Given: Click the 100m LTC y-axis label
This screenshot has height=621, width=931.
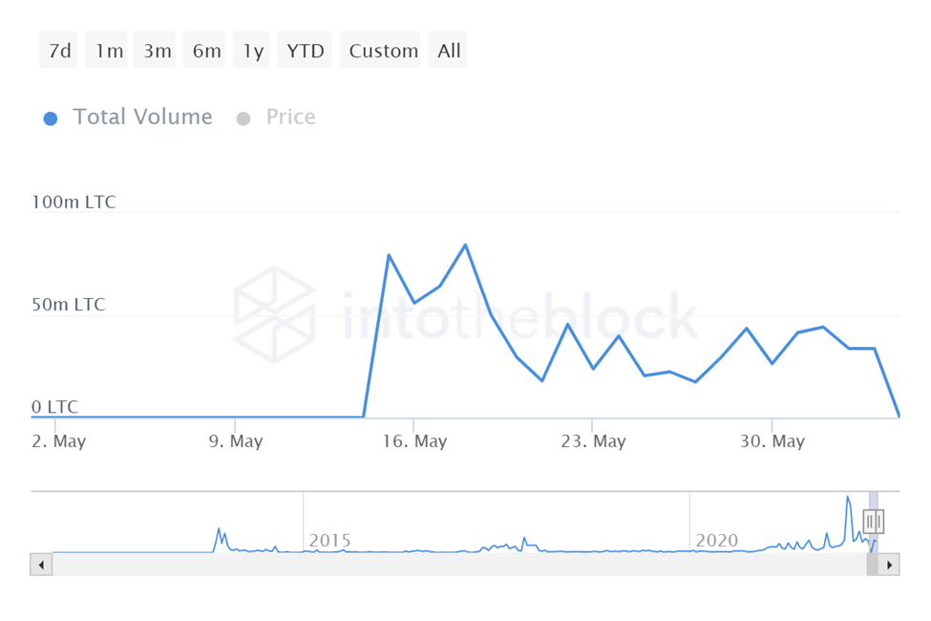Looking at the screenshot, I should point(74,203).
